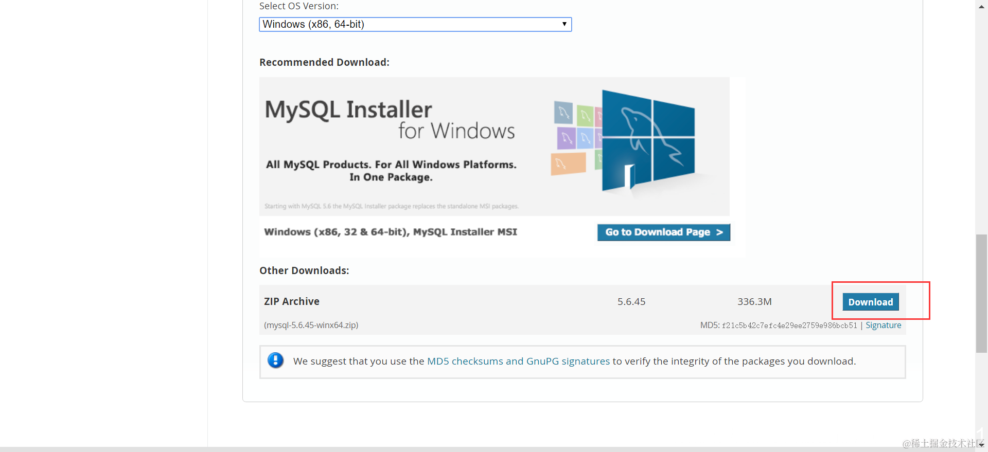The width and height of the screenshot is (988, 452).
Task: Click the Other Downloads heading
Action: [x=304, y=270]
